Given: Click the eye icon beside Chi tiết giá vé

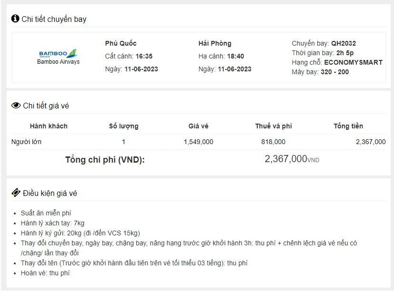Looking at the screenshot, I should [x=16, y=106].
